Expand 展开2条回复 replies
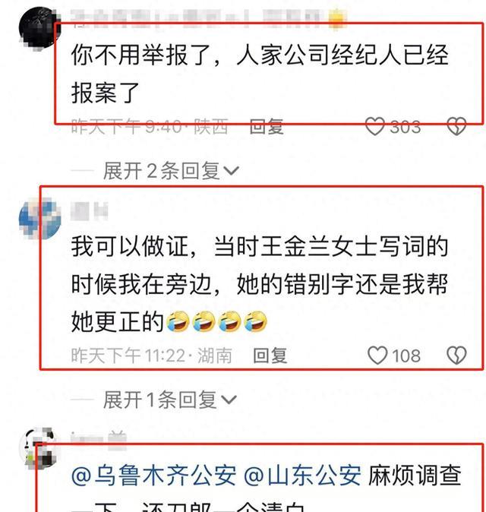This screenshot has width=486, height=512. [x=171, y=170]
